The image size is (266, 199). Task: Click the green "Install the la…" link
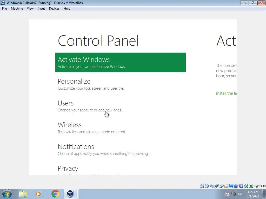[x=226, y=93]
